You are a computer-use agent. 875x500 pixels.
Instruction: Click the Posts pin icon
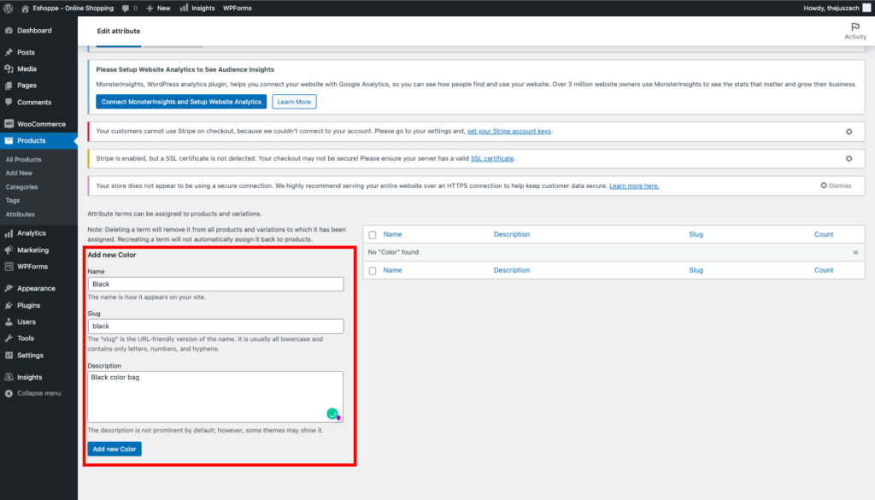(9, 52)
